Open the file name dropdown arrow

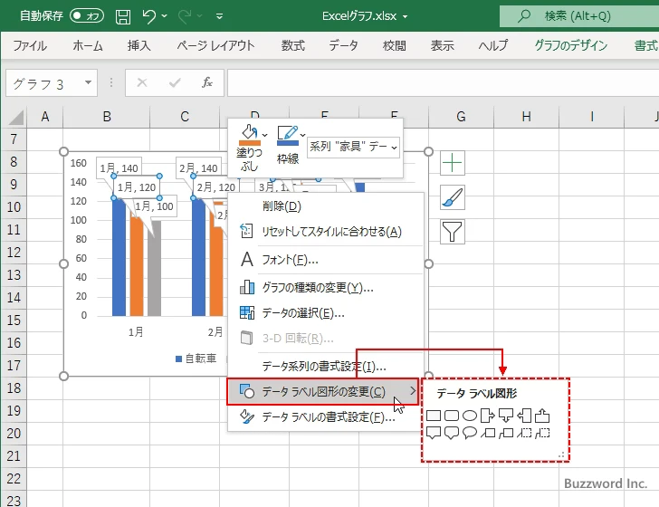coord(406,17)
